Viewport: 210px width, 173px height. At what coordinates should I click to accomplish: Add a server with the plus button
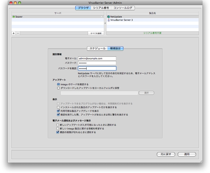[x=14, y=33]
